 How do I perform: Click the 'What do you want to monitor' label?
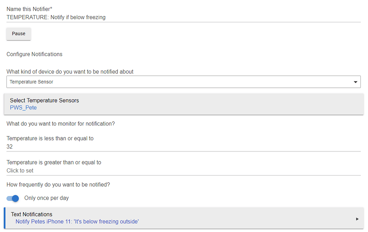(61, 124)
